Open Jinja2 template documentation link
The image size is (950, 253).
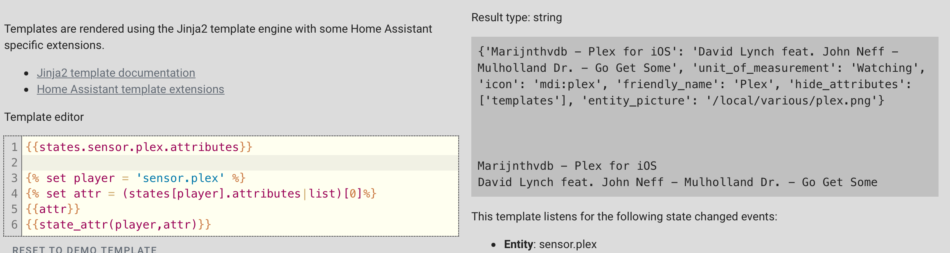(116, 73)
